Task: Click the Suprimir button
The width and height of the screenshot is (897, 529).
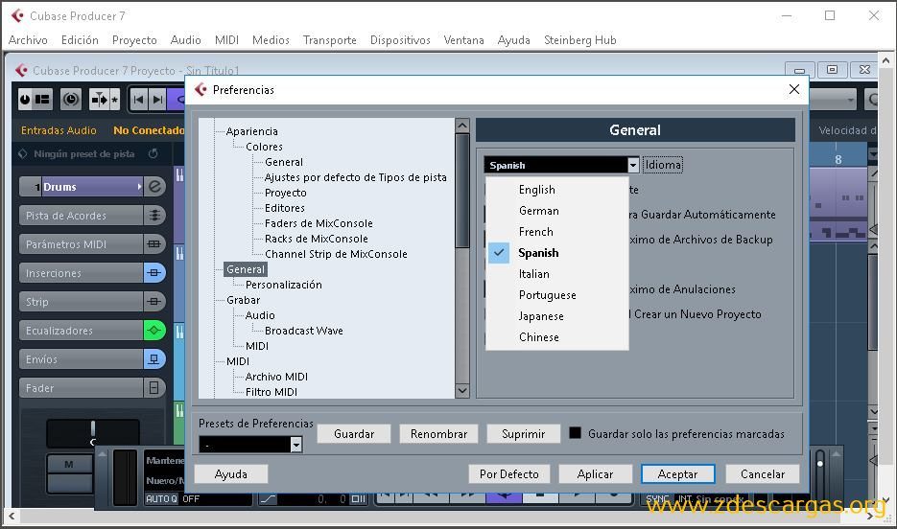Action: pos(524,433)
